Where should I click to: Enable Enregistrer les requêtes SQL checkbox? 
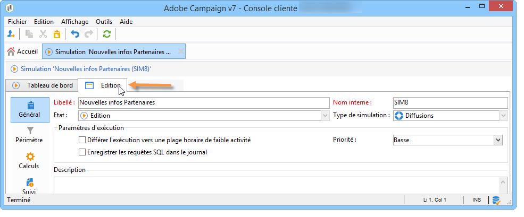(x=82, y=152)
